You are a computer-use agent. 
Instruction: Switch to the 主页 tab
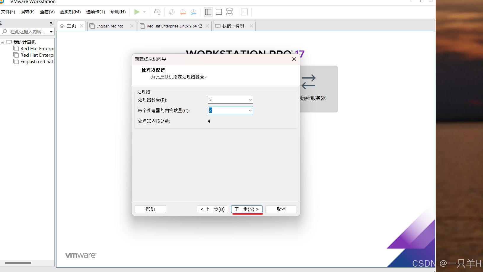click(x=71, y=26)
